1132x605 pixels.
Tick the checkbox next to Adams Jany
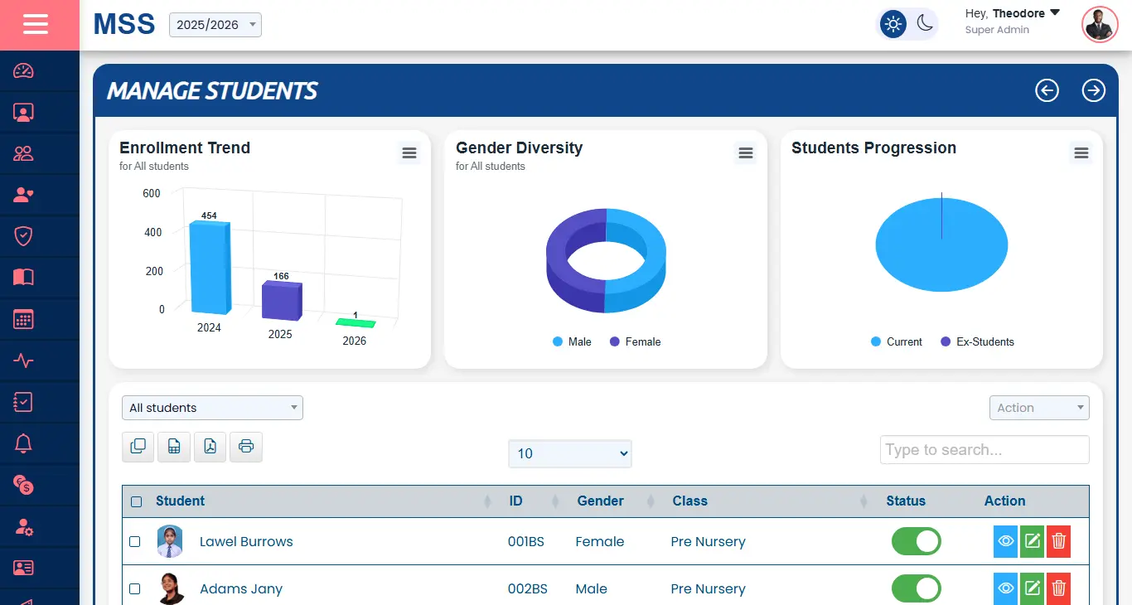tap(135, 588)
